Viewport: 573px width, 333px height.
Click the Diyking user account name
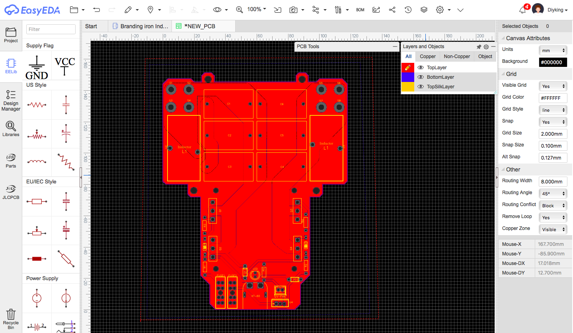click(556, 9)
